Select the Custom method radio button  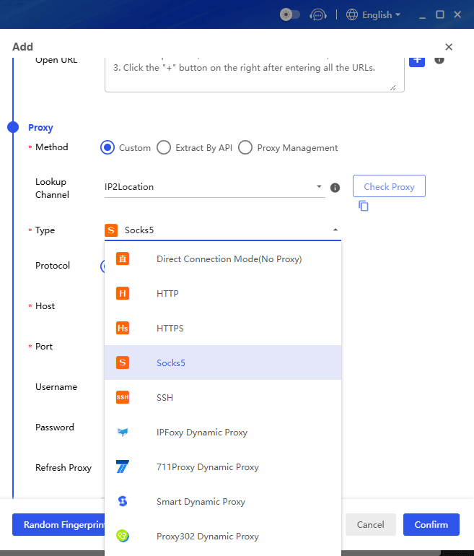pyautogui.click(x=107, y=147)
